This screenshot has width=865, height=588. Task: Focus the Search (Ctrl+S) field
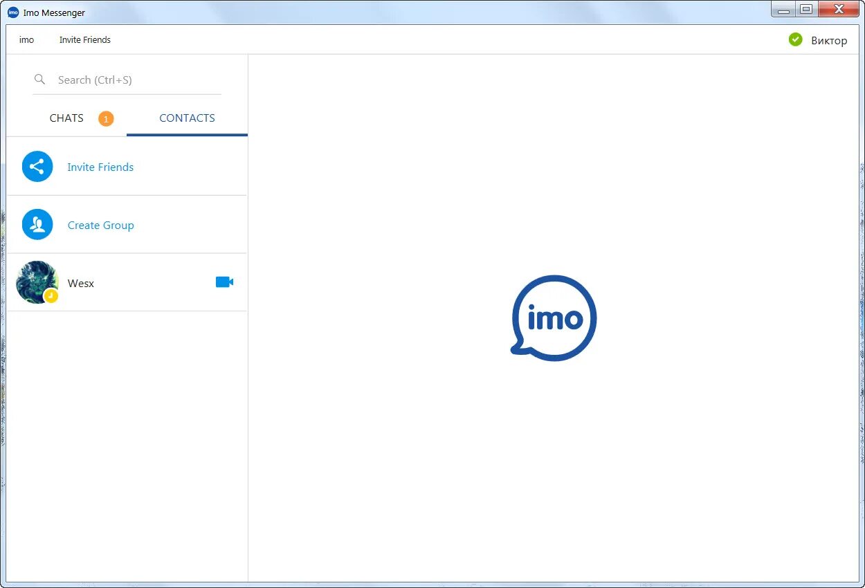pos(127,80)
